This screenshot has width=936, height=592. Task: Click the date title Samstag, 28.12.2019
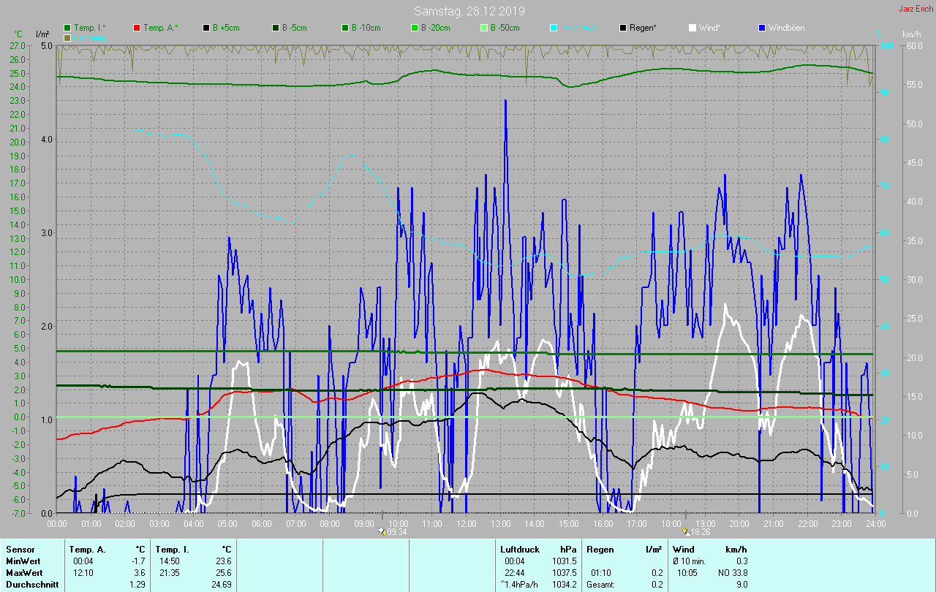tap(469, 11)
